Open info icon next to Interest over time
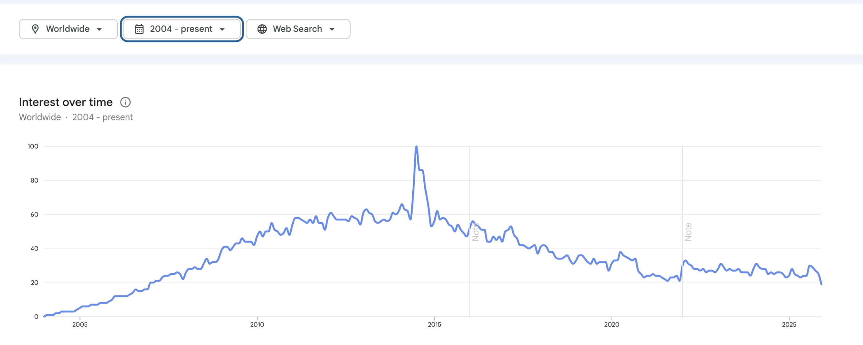 pos(125,102)
